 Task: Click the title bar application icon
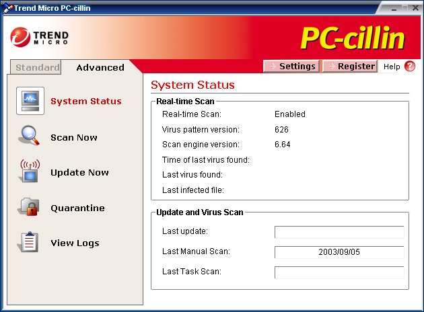click(x=7, y=8)
